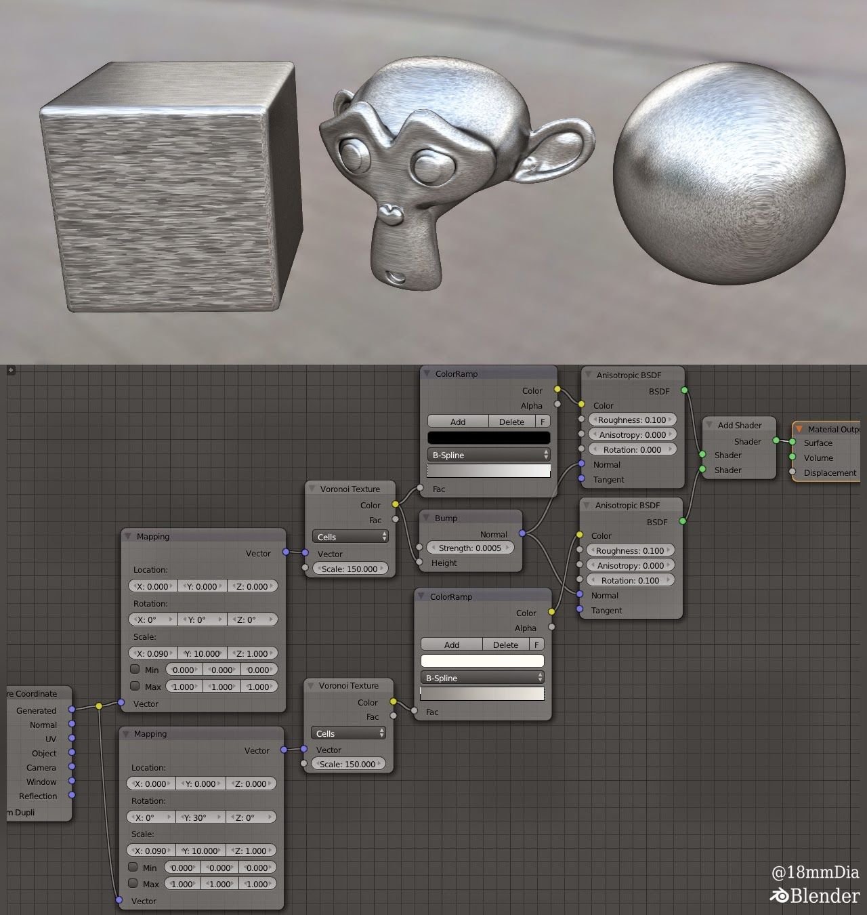Click Delete on the white-swatch ColorRamp
This screenshot has height=915, width=867.
point(505,645)
